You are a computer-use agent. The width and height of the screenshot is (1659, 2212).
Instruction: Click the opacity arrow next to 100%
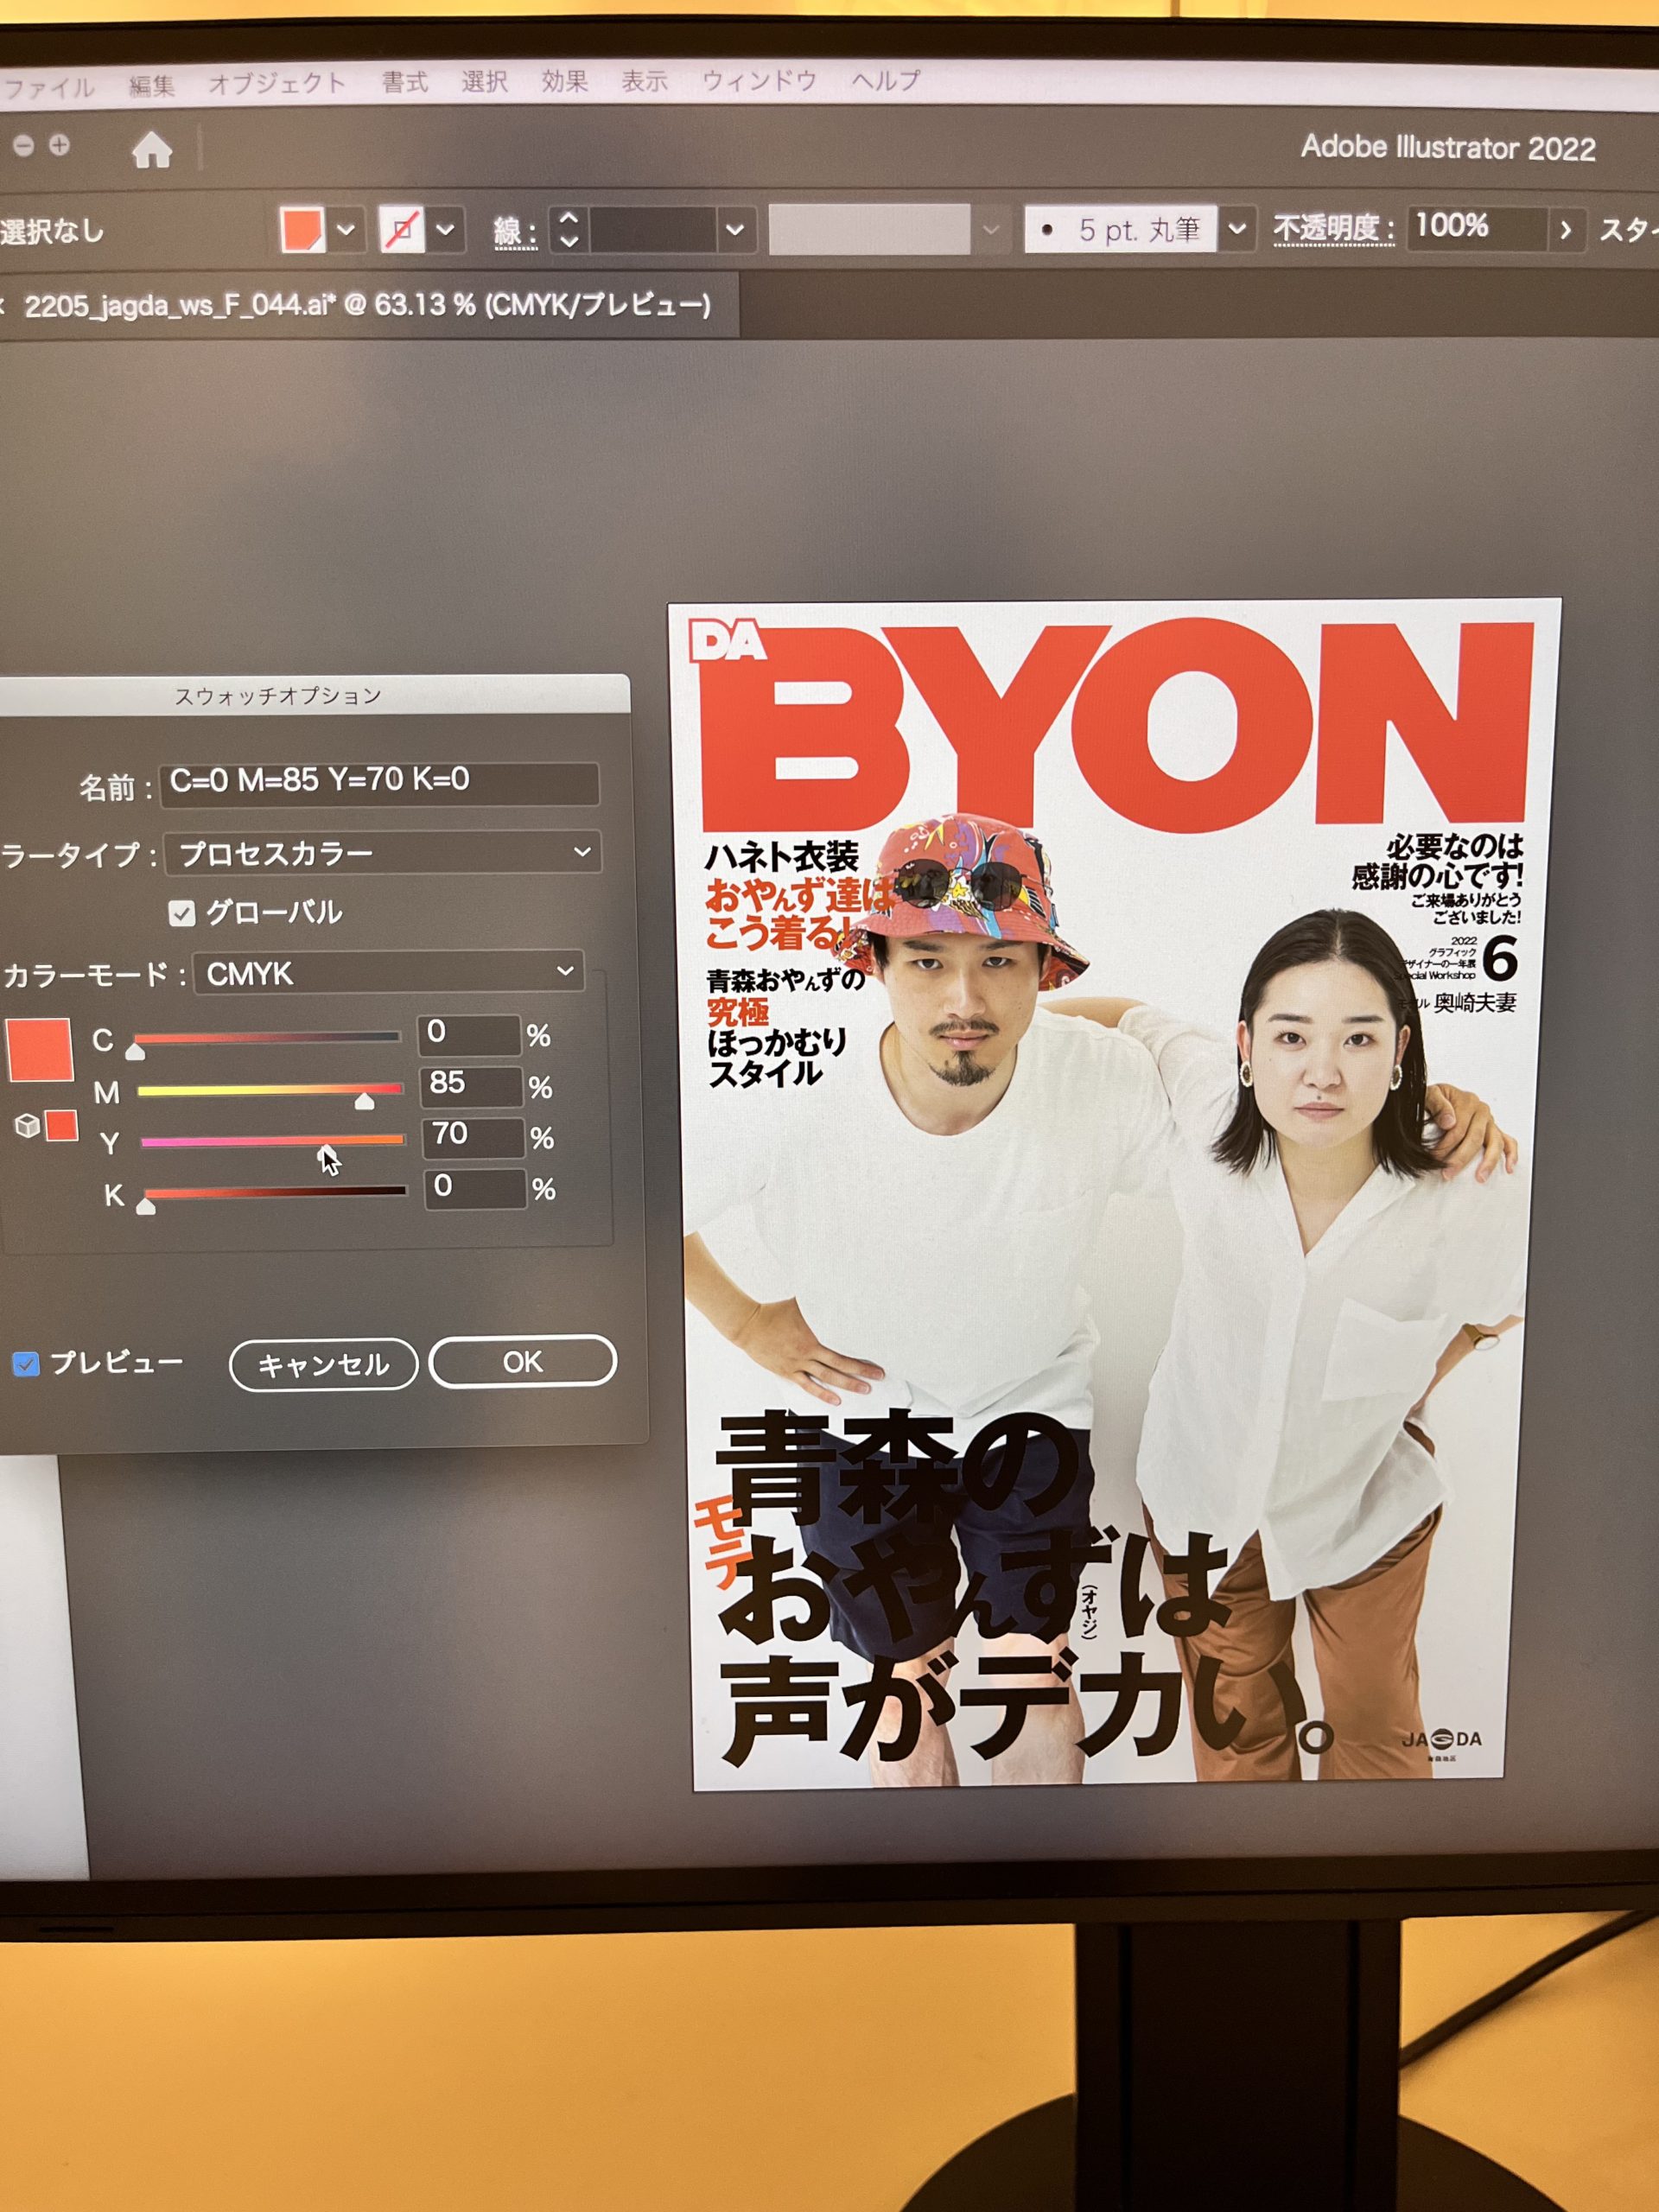(1565, 231)
